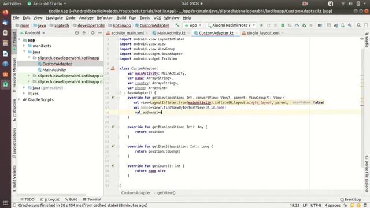Click the Make Project hammer icon
The width and height of the screenshot is (370, 208).
[177, 25]
